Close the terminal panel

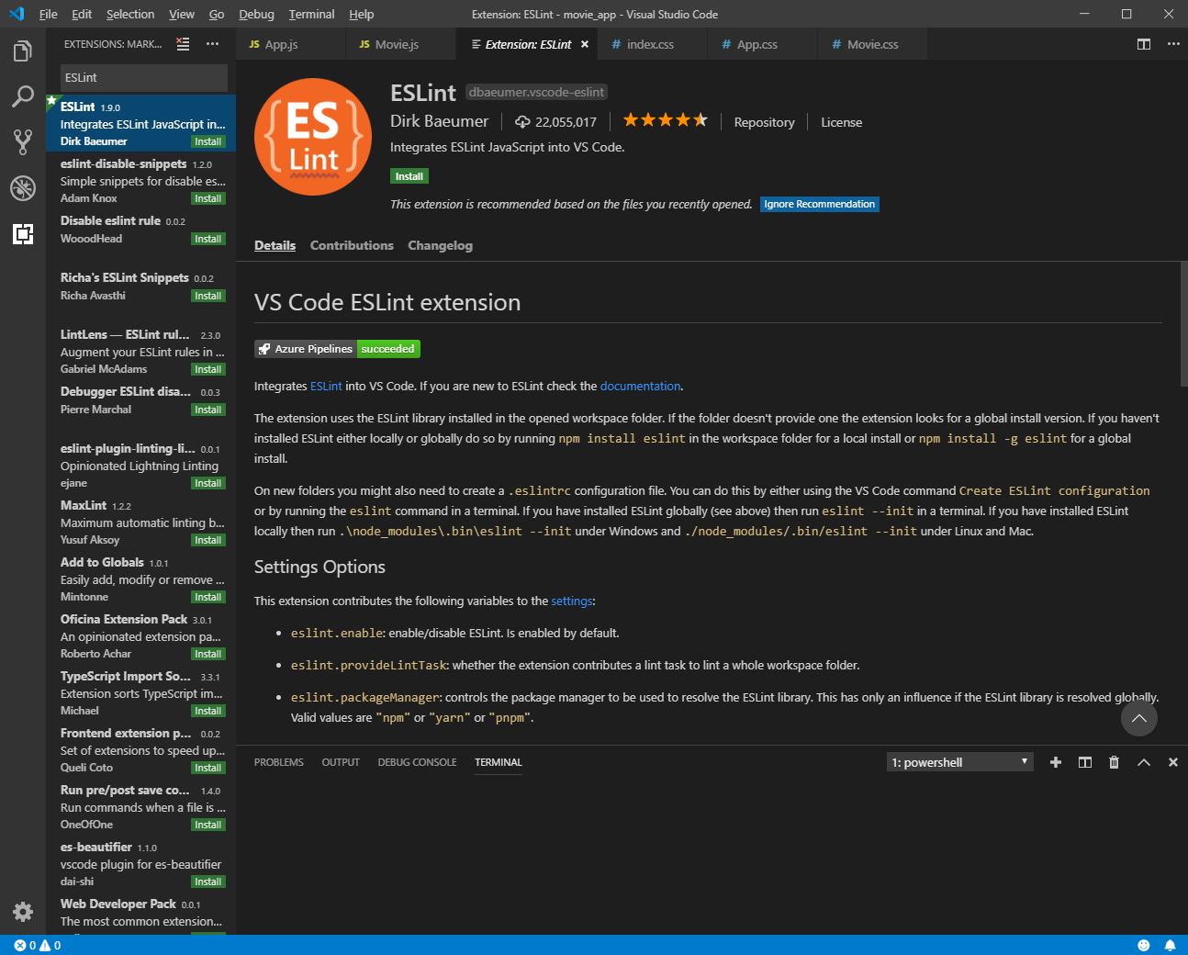(1173, 762)
